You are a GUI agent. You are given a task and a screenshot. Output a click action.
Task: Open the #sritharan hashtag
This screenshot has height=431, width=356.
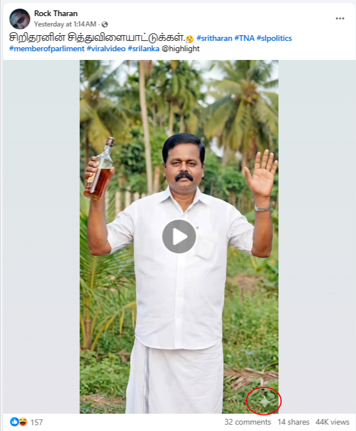(214, 38)
